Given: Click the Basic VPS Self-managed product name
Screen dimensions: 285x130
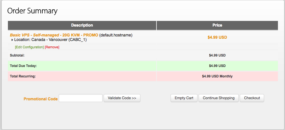Looking at the screenshot, I should click(x=54, y=35).
